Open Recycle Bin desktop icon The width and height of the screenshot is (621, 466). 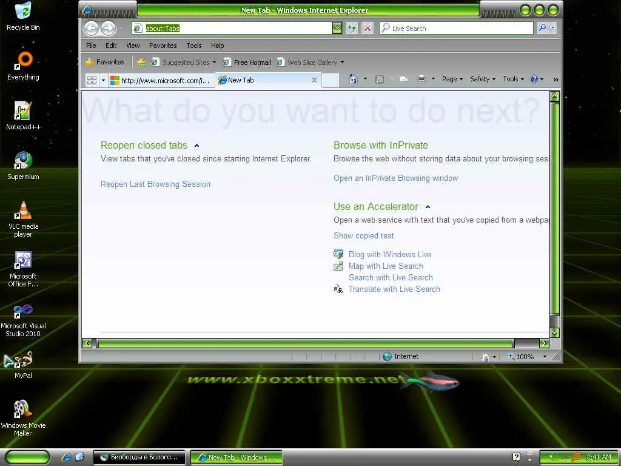point(23,16)
